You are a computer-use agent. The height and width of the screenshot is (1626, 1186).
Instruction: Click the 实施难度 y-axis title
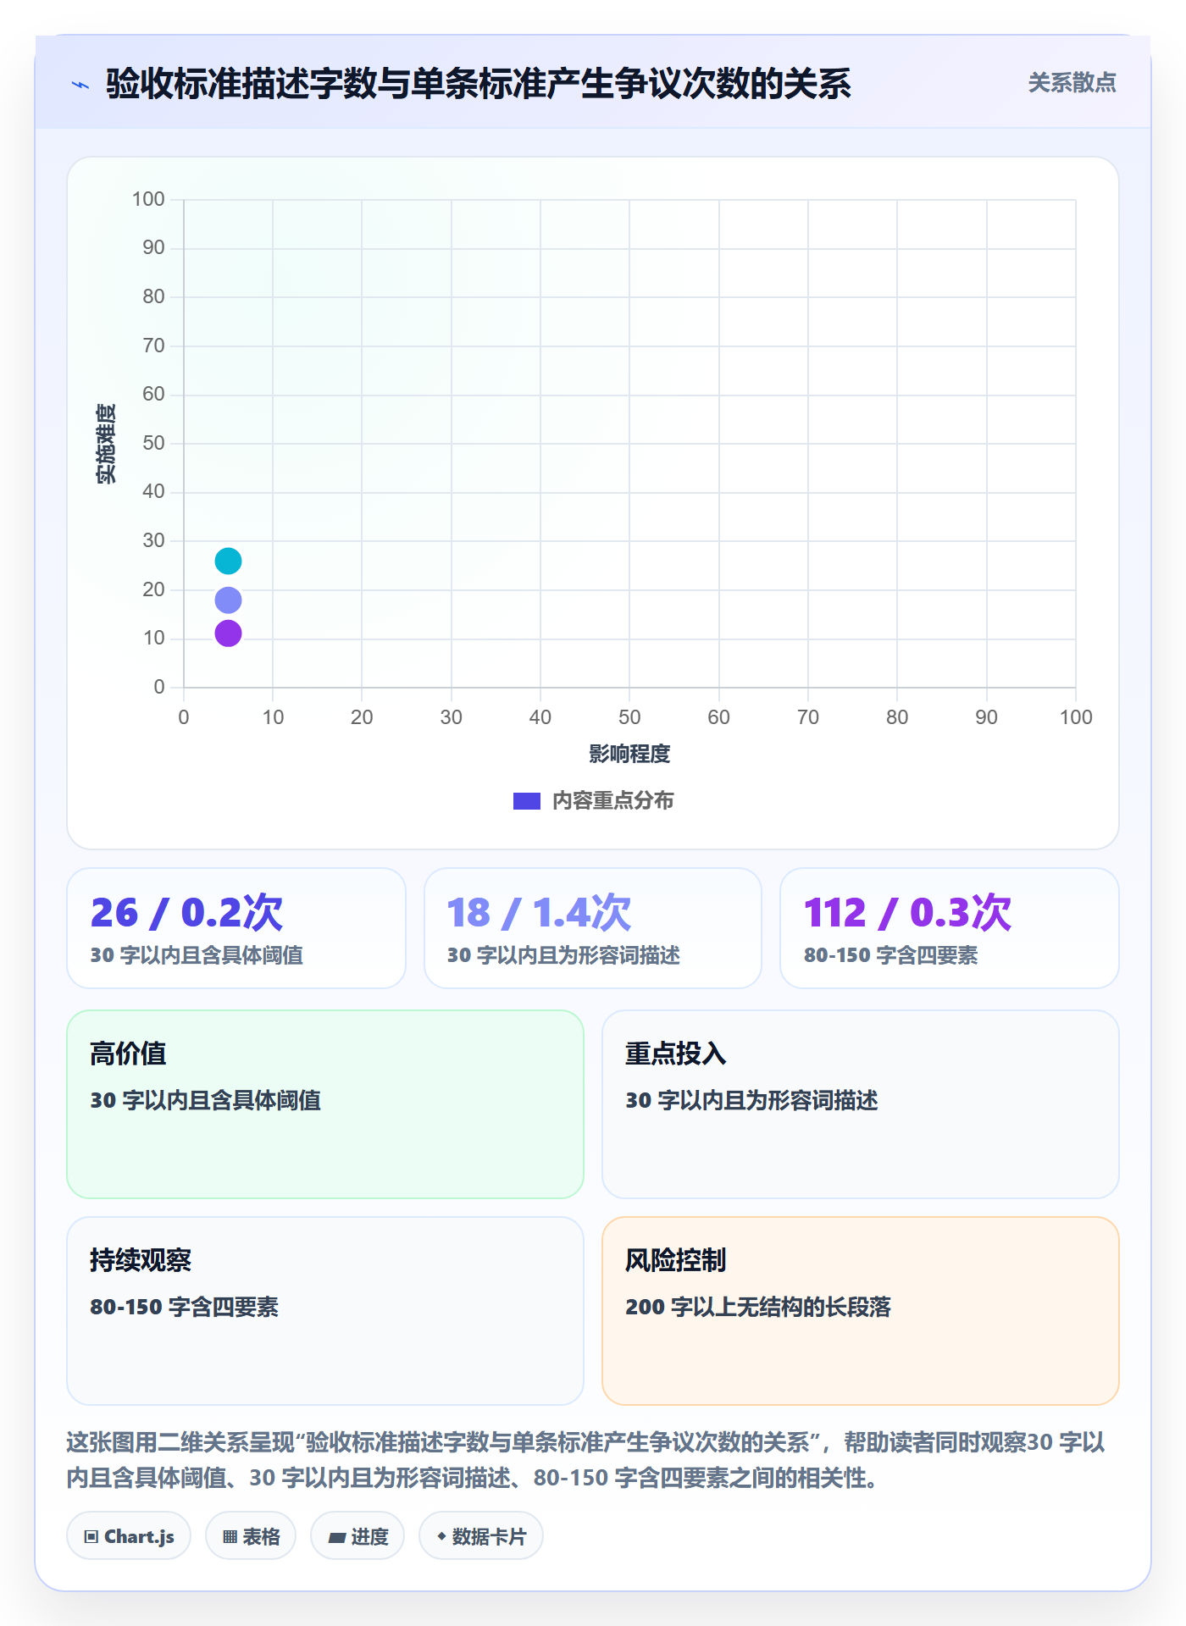pos(106,444)
